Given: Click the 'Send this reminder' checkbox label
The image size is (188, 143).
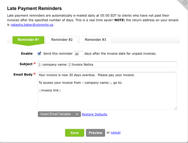Looking at the screenshot, I should pos(58,54).
